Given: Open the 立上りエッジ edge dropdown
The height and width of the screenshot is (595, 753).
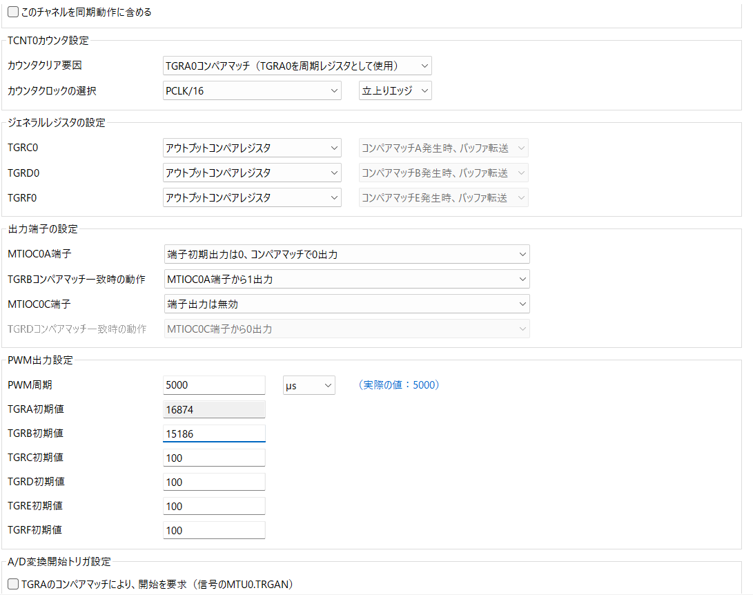Looking at the screenshot, I should point(395,91).
